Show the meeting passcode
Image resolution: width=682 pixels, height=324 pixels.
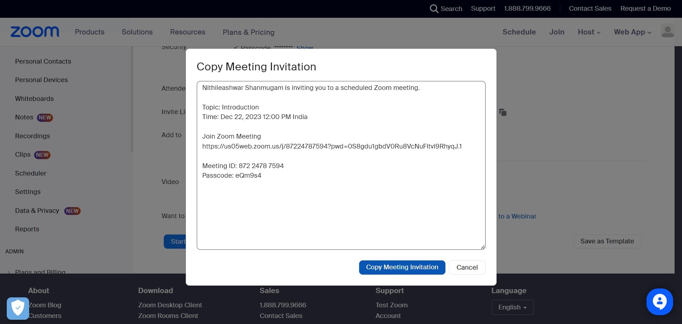click(305, 48)
